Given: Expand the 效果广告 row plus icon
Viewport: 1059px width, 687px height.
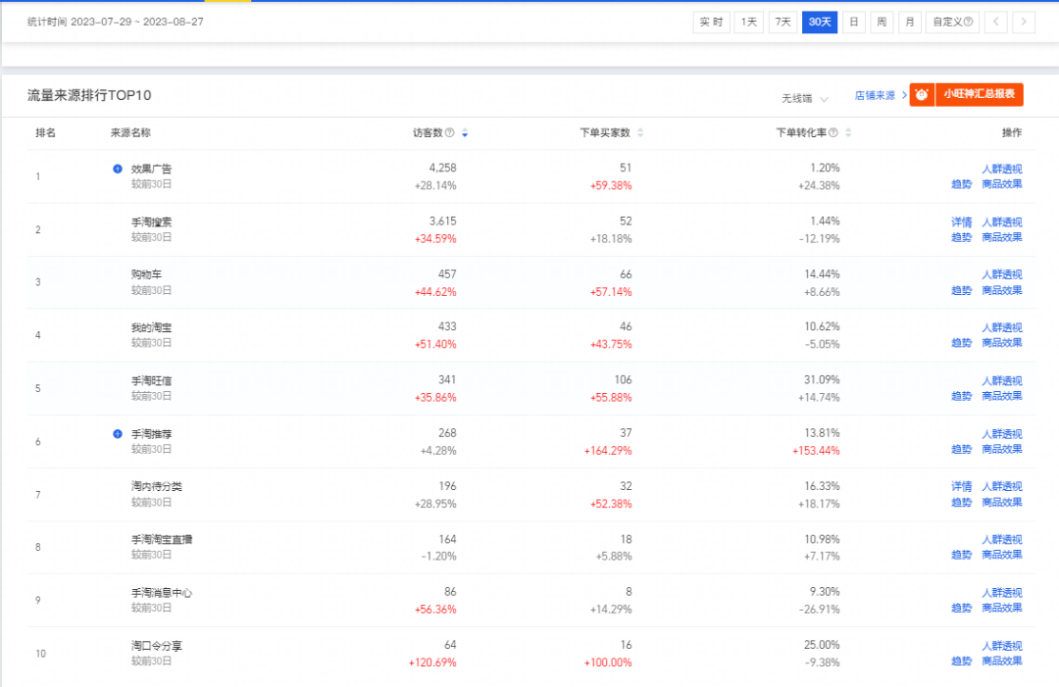Looking at the screenshot, I should tap(118, 169).
